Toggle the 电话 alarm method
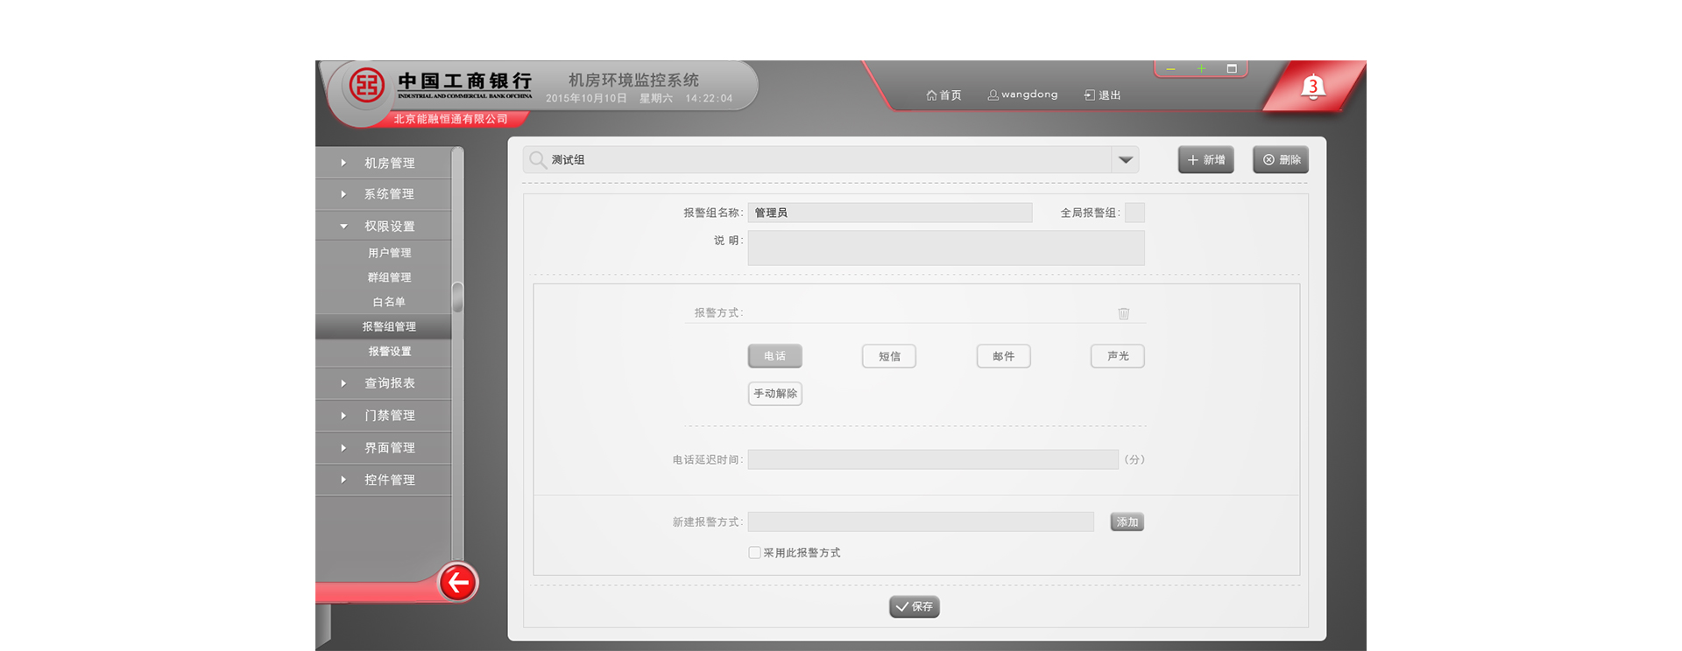 pyautogui.click(x=775, y=356)
